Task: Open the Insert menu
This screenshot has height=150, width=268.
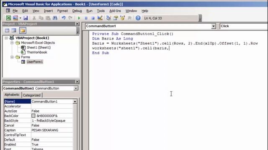Action: point(49,11)
